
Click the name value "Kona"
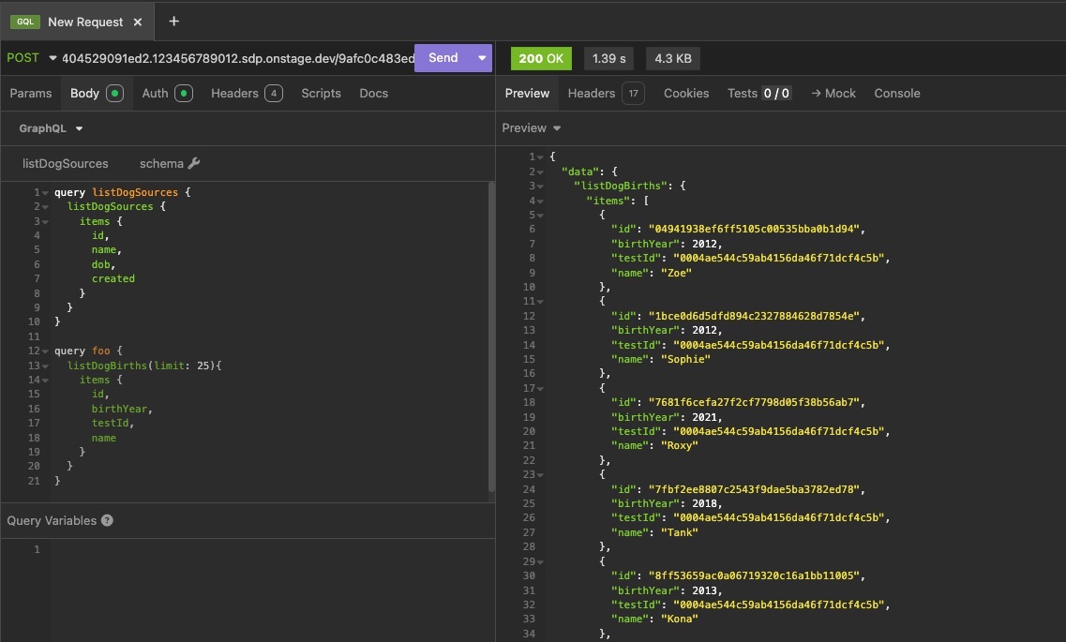click(679, 619)
